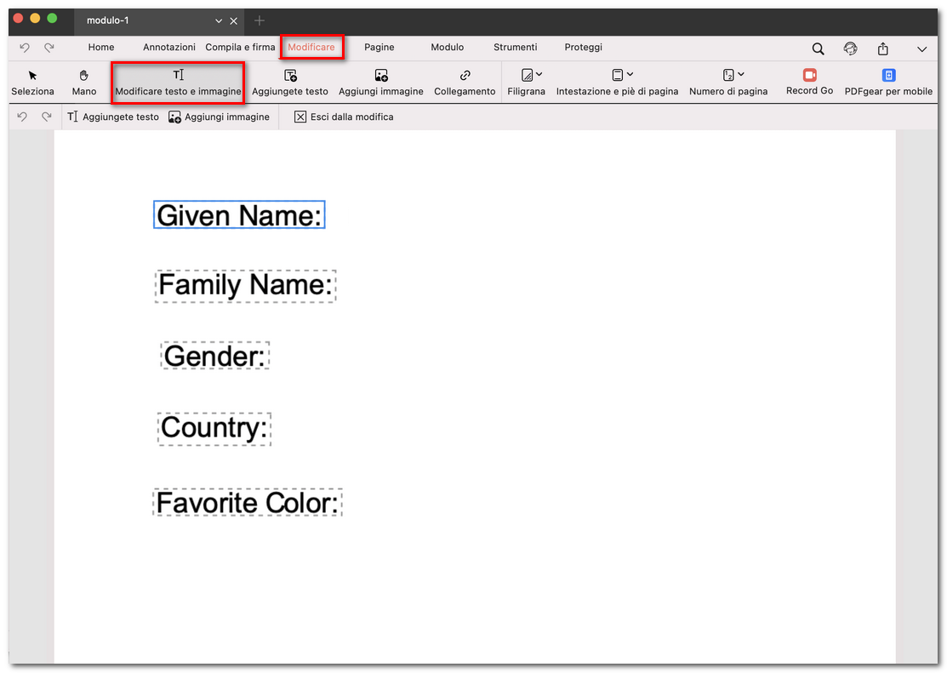Open the Numero di pagina dropdown
The width and height of the screenshot is (947, 673).
(728, 83)
